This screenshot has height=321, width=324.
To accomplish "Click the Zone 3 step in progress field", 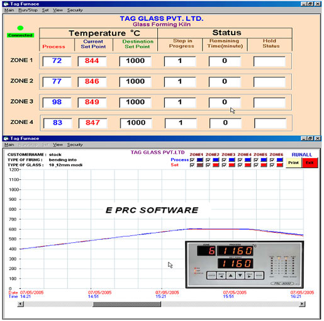I will (x=180, y=103).
